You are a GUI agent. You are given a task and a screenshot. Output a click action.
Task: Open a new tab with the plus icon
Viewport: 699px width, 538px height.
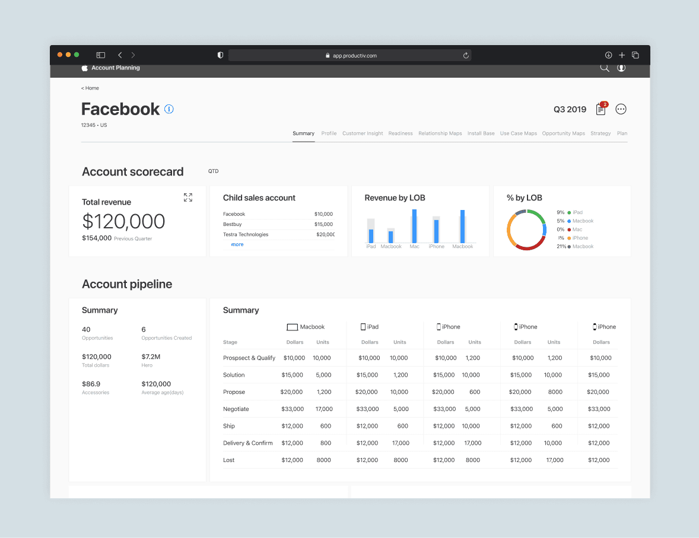click(x=622, y=55)
